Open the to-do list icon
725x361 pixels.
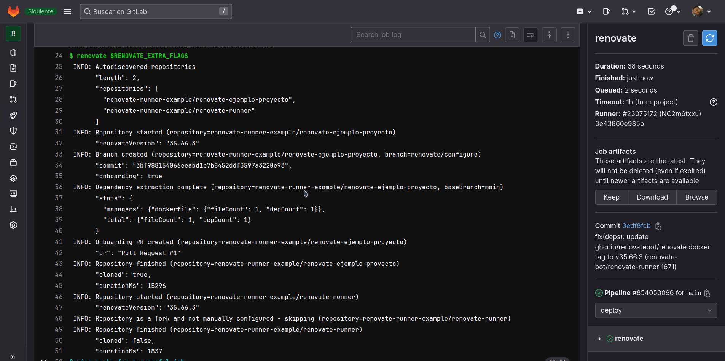(x=651, y=11)
